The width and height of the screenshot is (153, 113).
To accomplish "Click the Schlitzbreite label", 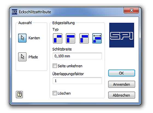I will pyautogui.click(x=62, y=49).
